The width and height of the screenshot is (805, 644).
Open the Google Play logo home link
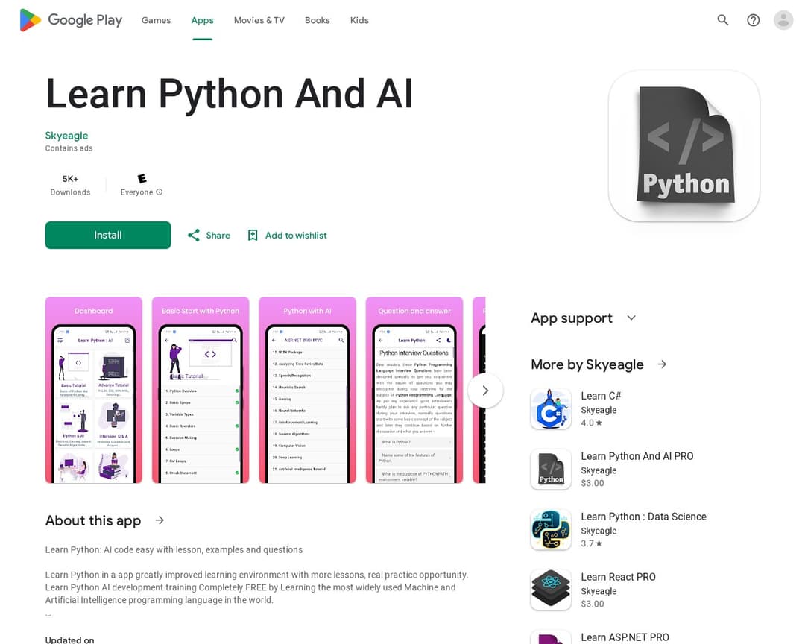click(71, 20)
